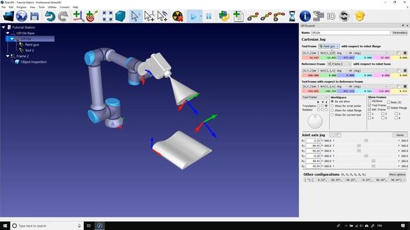
Task: Open the View menu
Action: click(x=33, y=7)
